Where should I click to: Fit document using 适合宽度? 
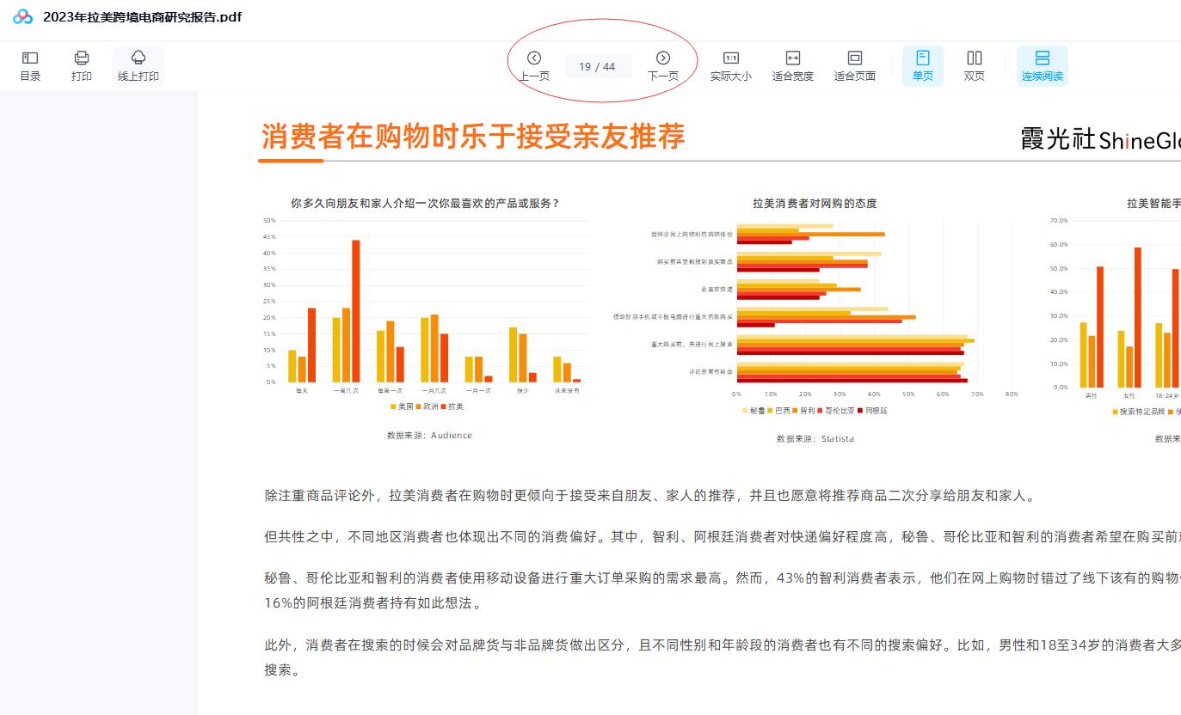point(792,65)
